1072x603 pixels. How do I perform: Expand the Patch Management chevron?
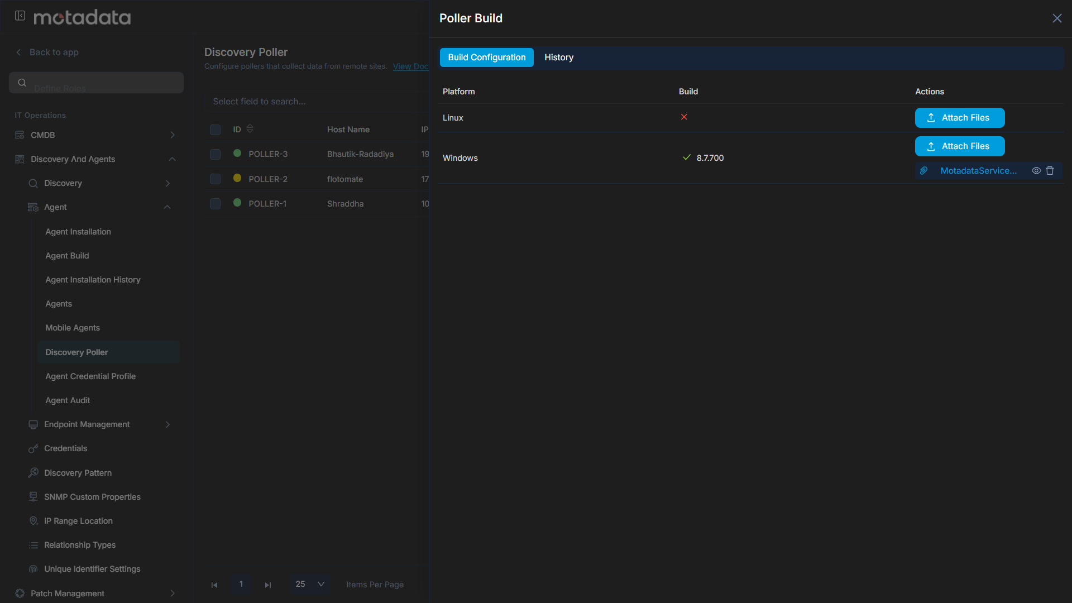point(173,594)
